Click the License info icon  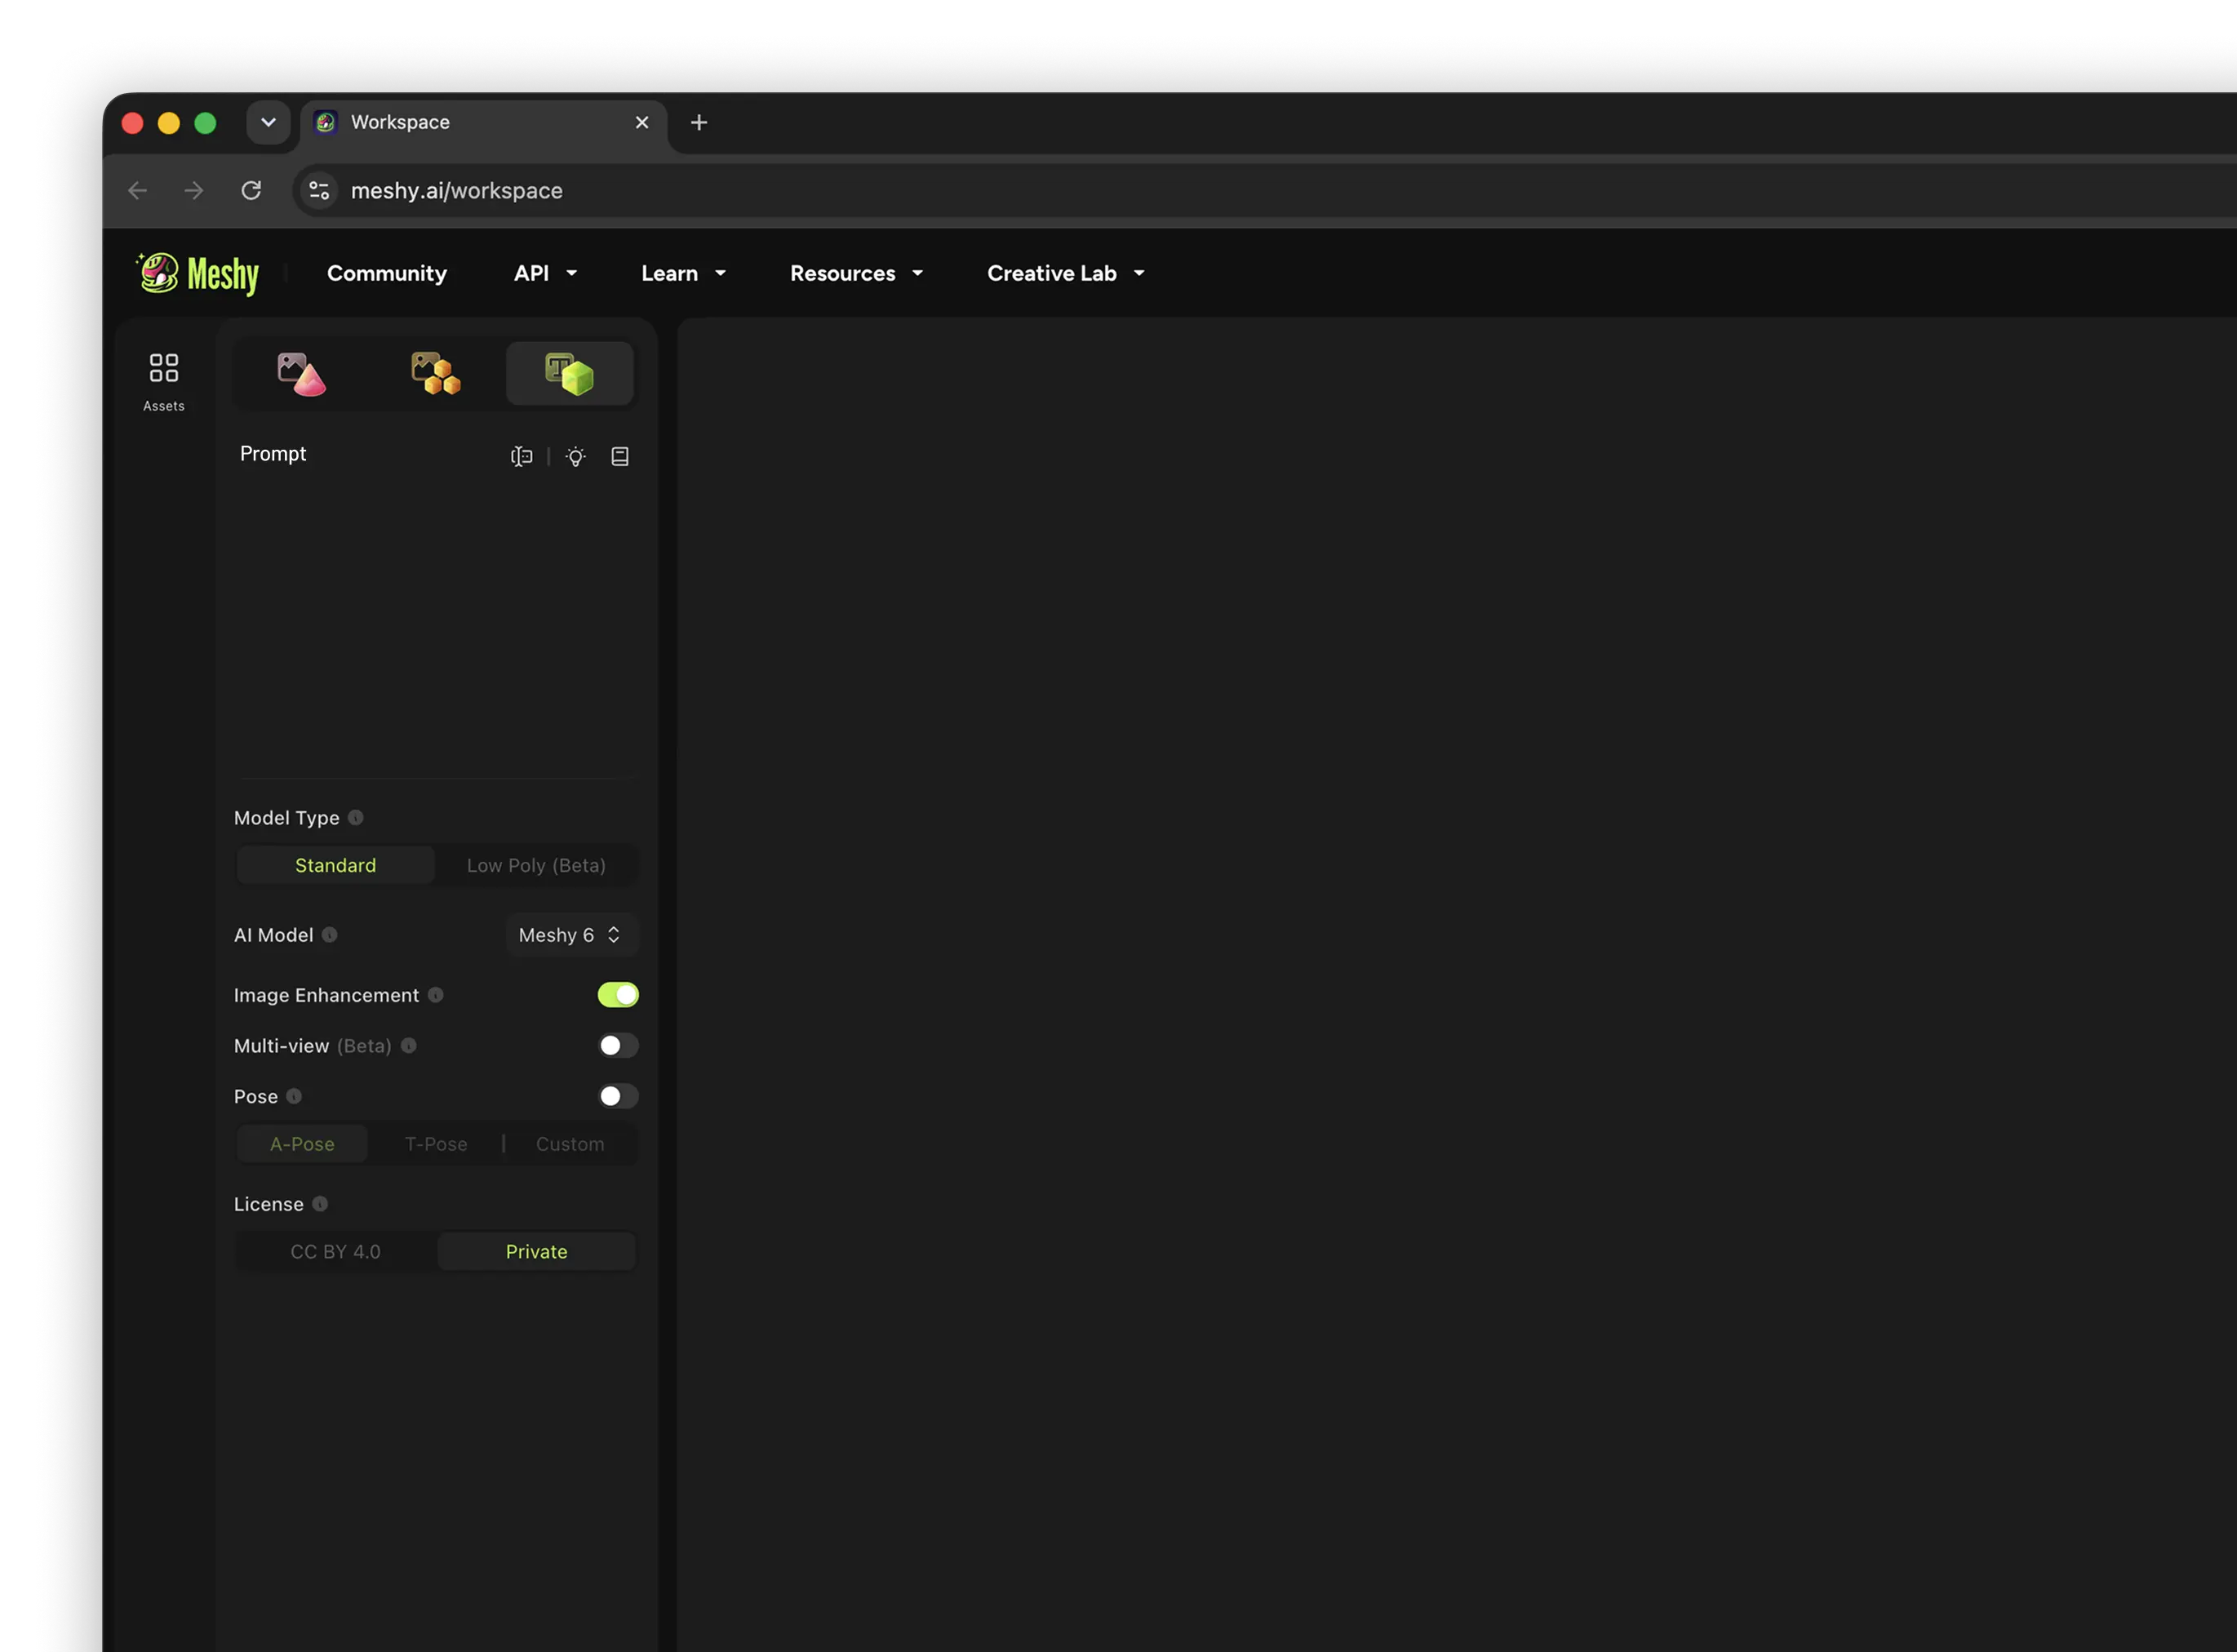[320, 1205]
